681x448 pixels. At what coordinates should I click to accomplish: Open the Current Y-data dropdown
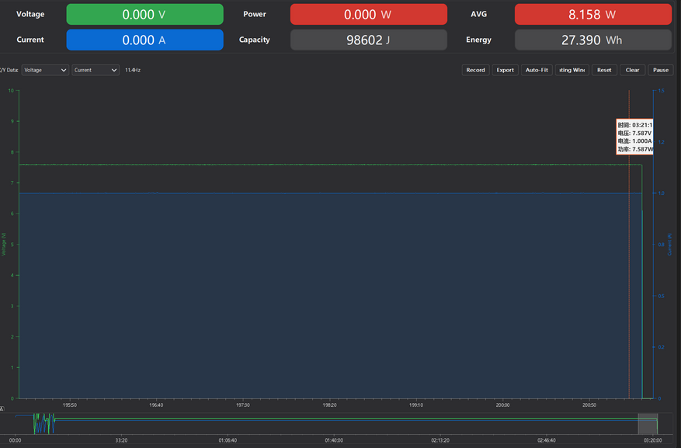click(96, 70)
